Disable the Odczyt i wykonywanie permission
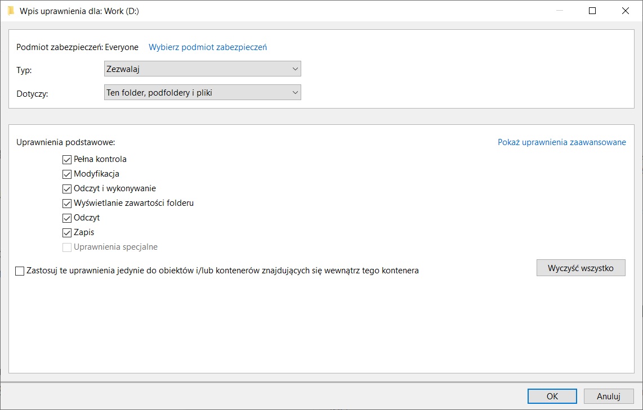 (x=67, y=189)
